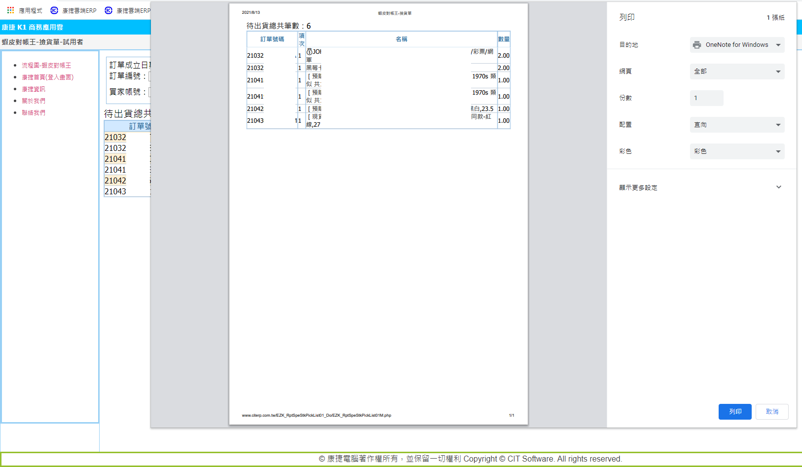
Task: Open the 康捷首頁(登入畫面) link
Action: 47,77
